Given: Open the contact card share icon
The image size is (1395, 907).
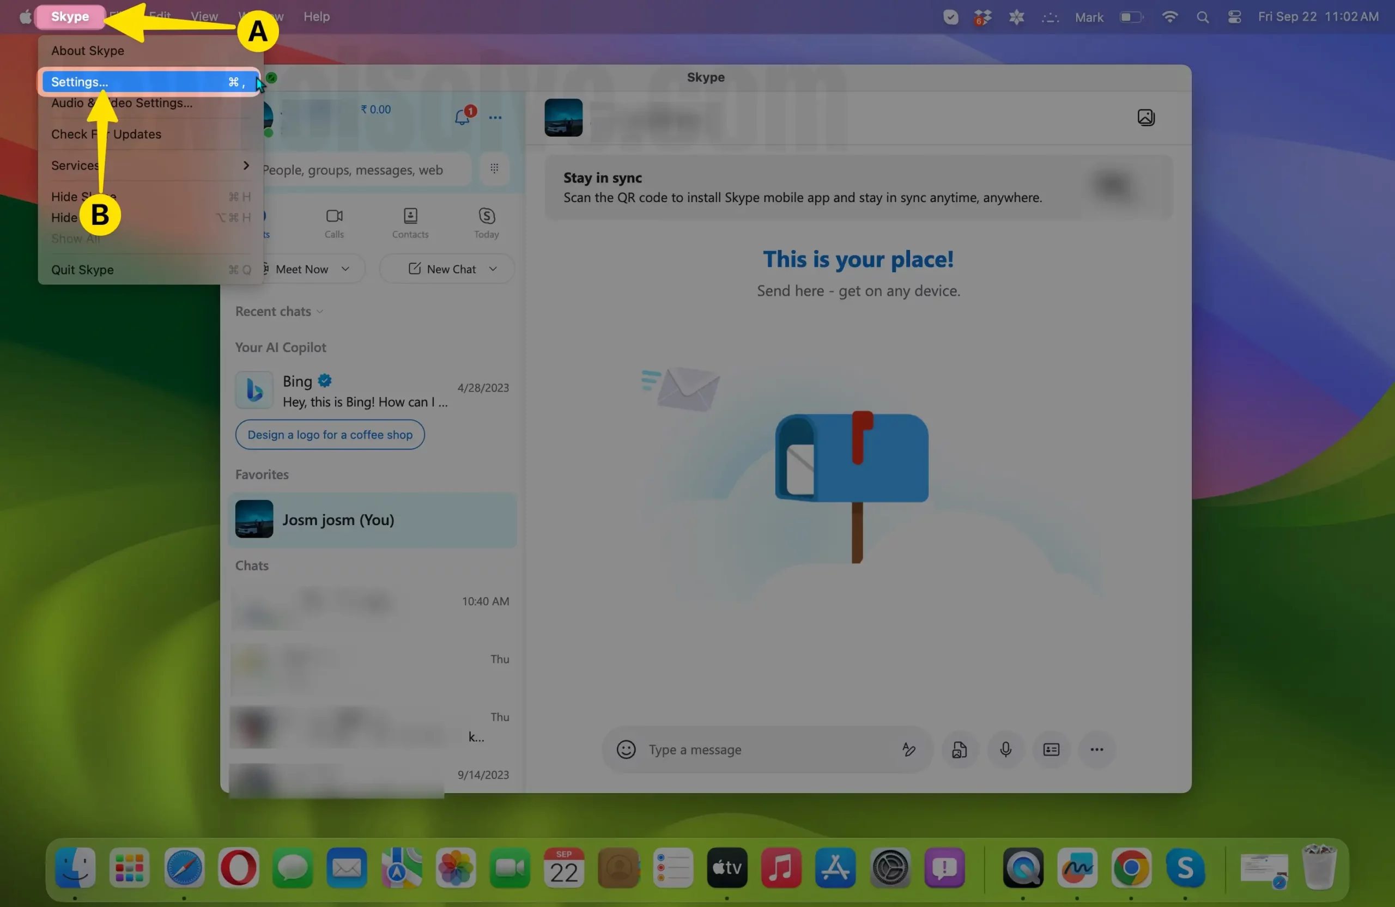Looking at the screenshot, I should pyautogui.click(x=1052, y=750).
